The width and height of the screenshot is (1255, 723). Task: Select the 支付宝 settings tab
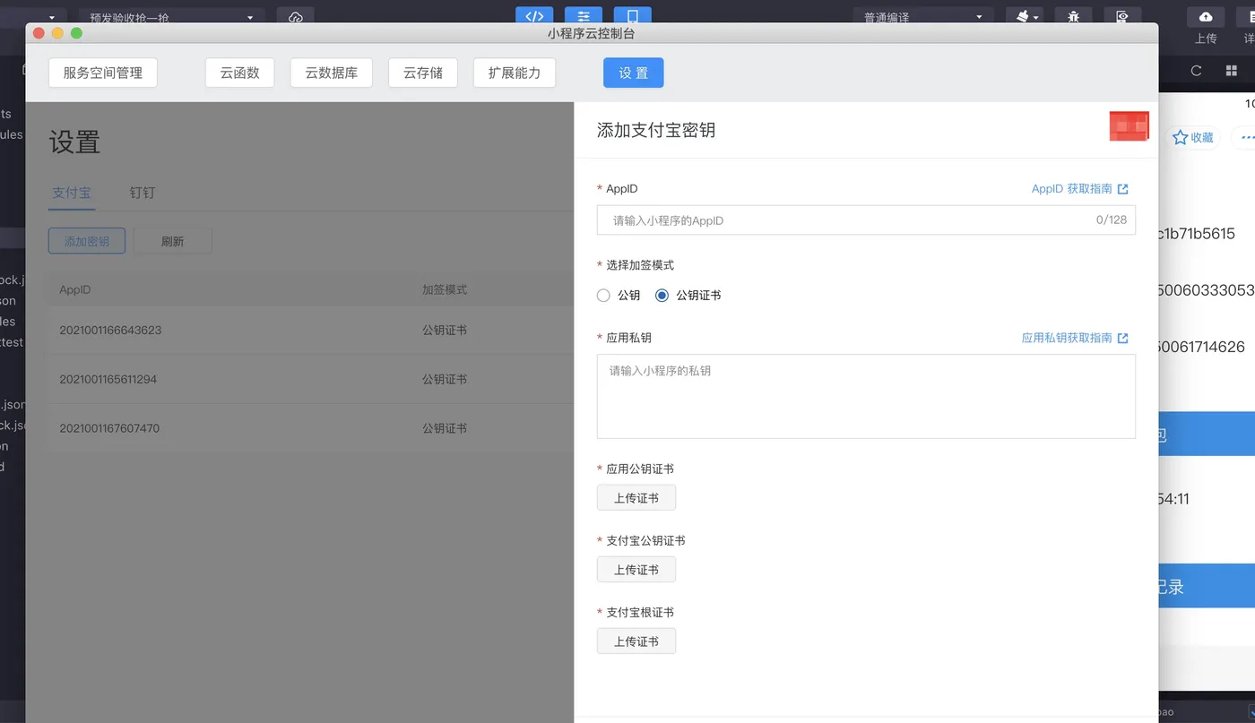point(72,193)
